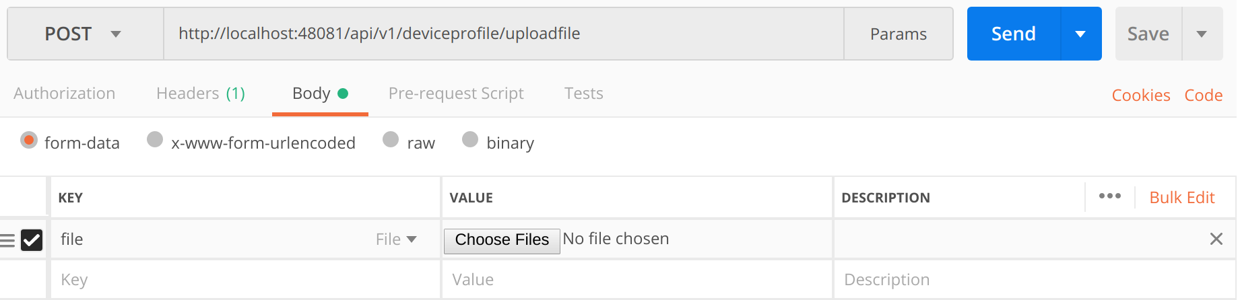Choose the binary body type
The image size is (1238, 300).
click(470, 139)
